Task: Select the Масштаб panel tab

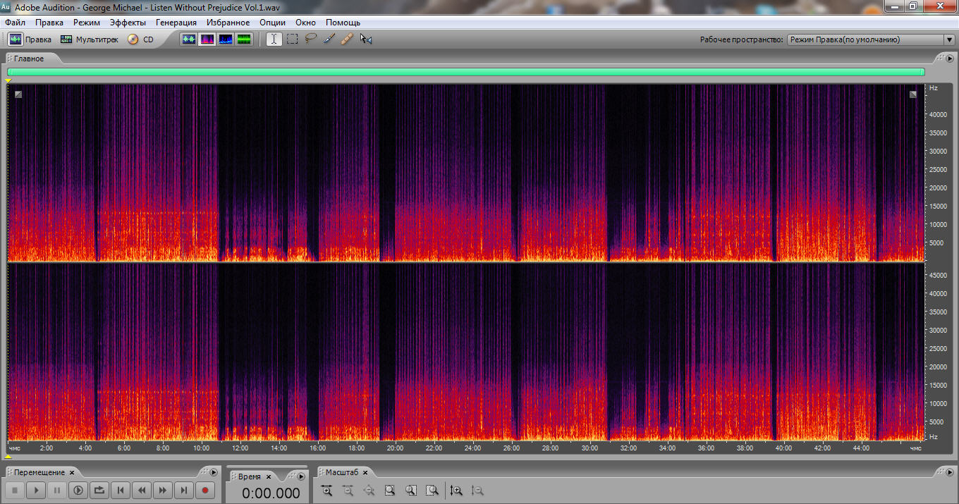Action: pyautogui.click(x=342, y=472)
